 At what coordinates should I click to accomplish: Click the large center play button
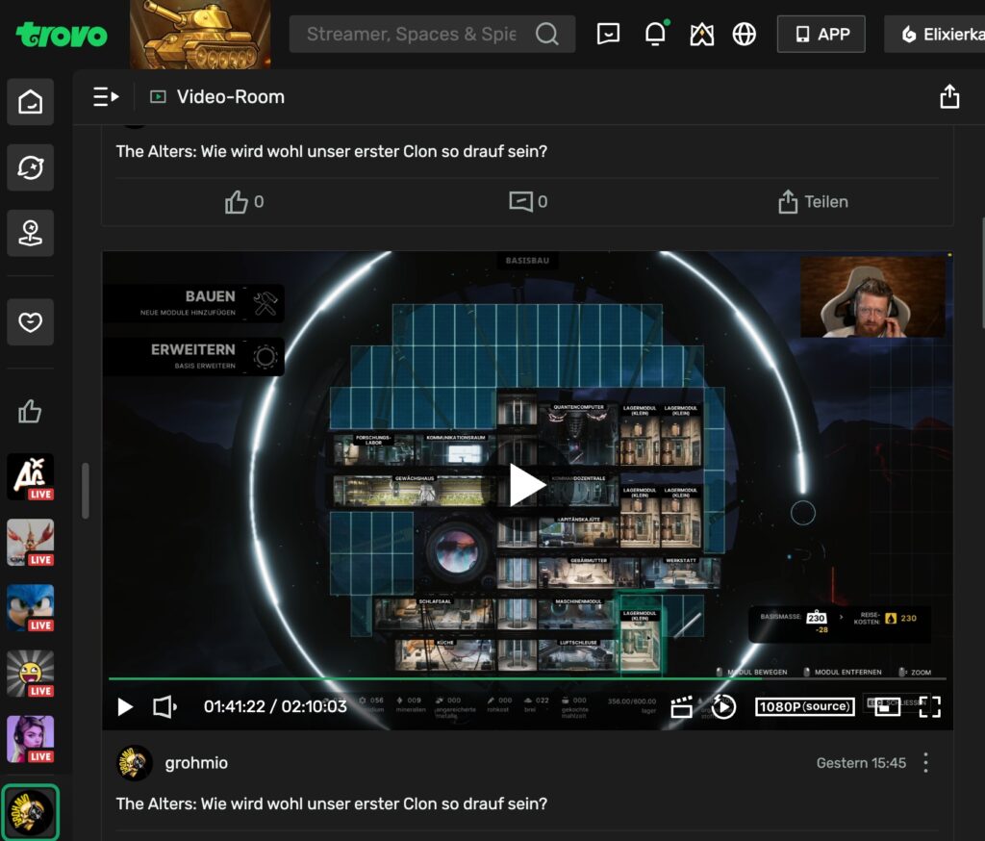[527, 485]
